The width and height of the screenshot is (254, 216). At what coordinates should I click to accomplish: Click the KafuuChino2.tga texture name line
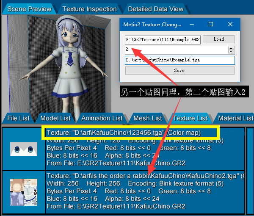tap(145, 176)
